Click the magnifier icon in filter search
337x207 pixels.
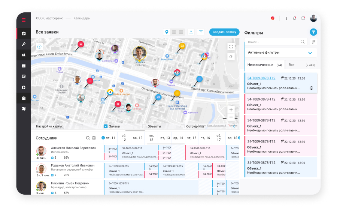click(303, 42)
